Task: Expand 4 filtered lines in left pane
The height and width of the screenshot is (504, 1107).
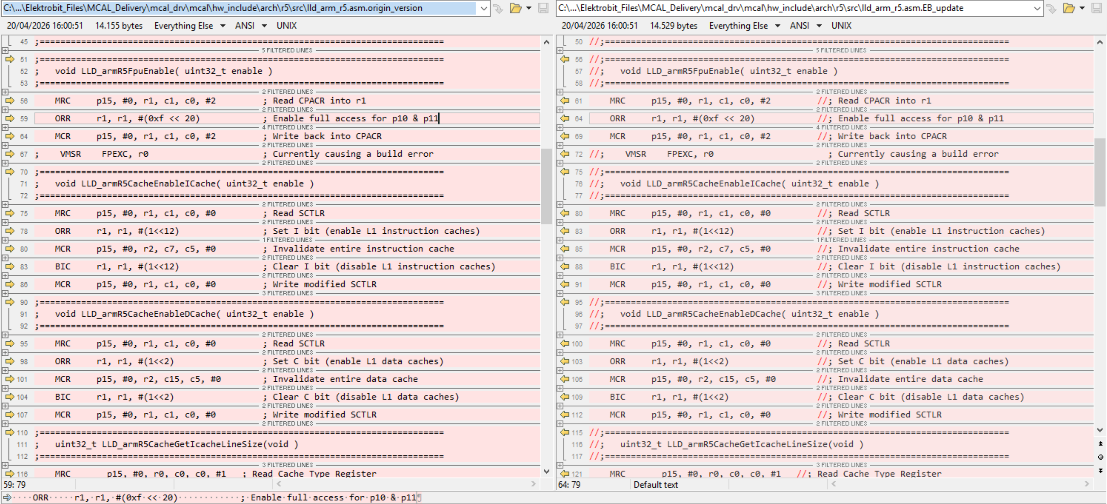Action: point(5,128)
